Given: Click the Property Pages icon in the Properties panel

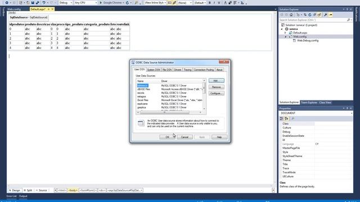Looking at the screenshot, I should point(292,118).
